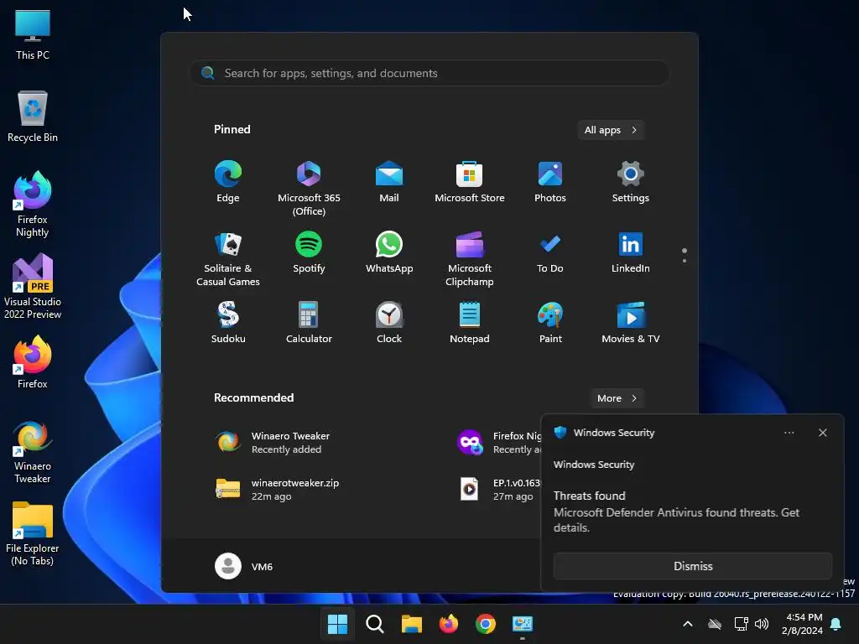The image size is (859, 644).
Task: Launch Spotify from pinned apps
Action: pos(309,252)
